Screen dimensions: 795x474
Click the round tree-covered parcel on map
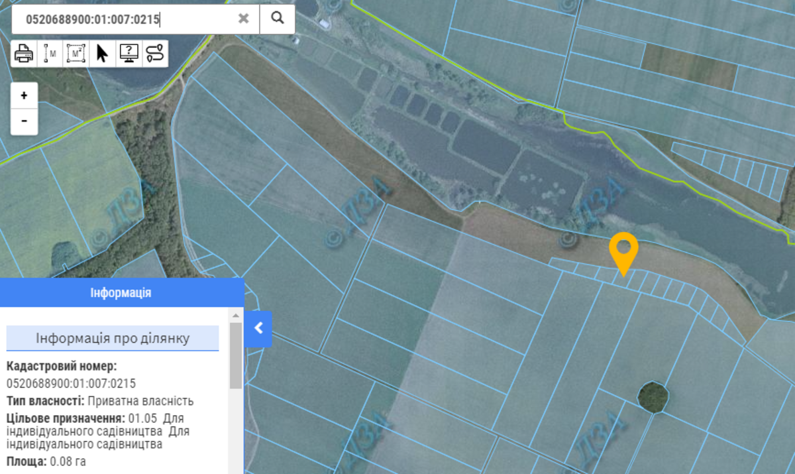click(653, 396)
